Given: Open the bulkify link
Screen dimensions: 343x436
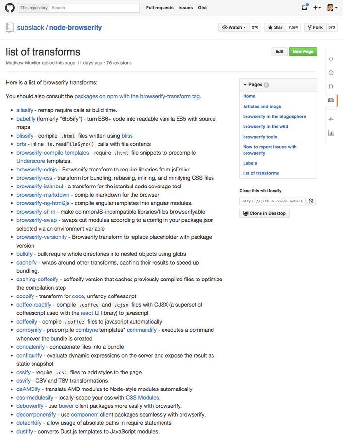Looking at the screenshot, I should pos(24,254).
